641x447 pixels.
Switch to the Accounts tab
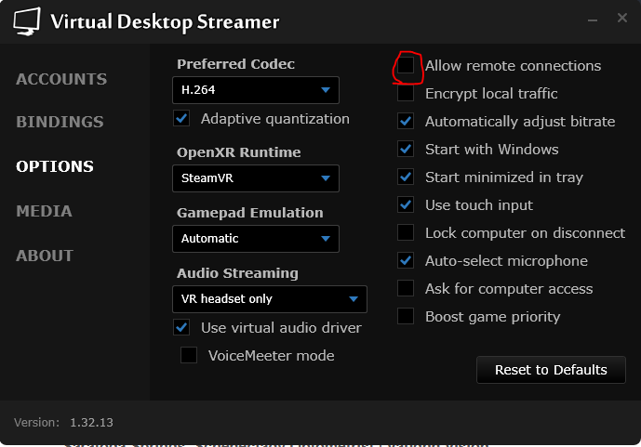coord(61,79)
